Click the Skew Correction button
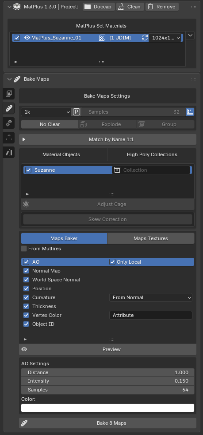 pos(107,219)
